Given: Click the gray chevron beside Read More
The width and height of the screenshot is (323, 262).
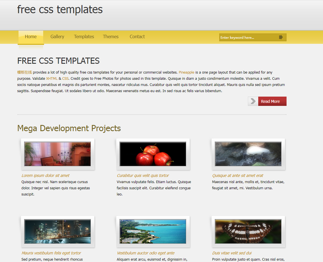Looking at the screenshot, I should click(x=253, y=101).
